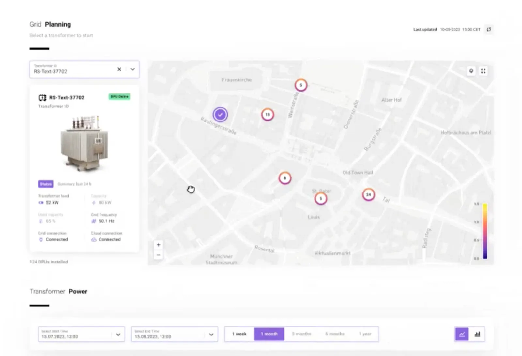Click the 52 kW transformer load value

(52, 203)
